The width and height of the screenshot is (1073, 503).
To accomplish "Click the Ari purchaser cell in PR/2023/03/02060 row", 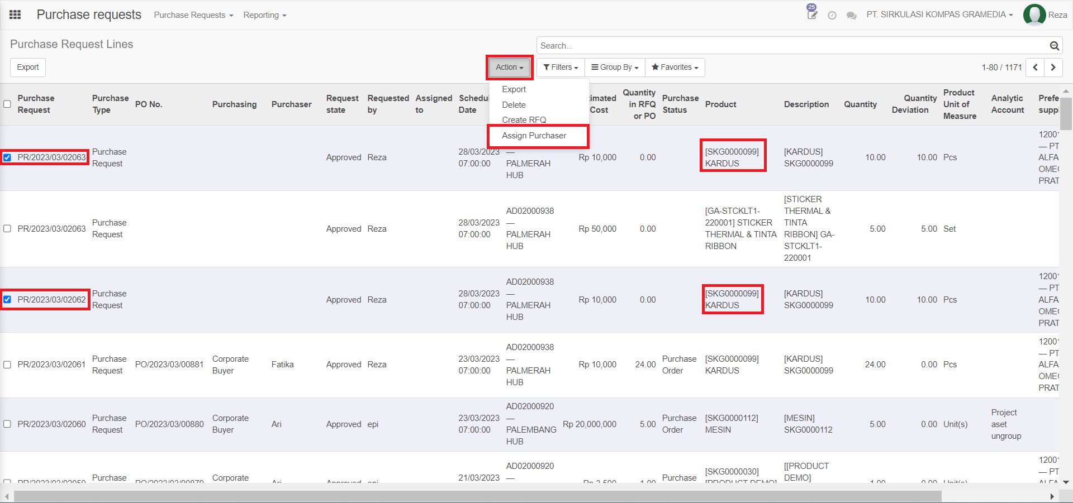I will point(277,424).
